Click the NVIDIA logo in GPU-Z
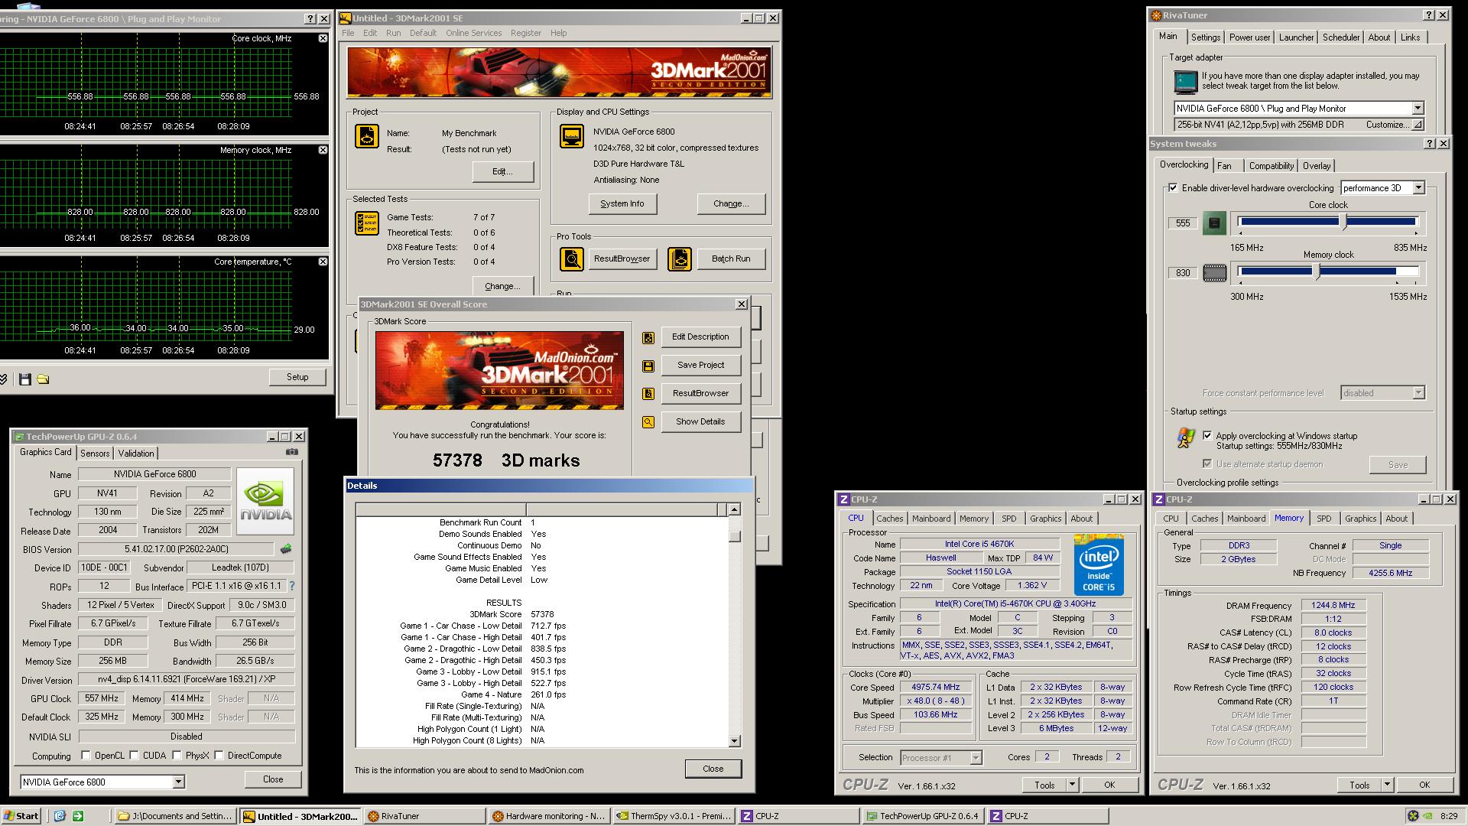The height and width of the screenshot is (826, 1468). [265, 501]
